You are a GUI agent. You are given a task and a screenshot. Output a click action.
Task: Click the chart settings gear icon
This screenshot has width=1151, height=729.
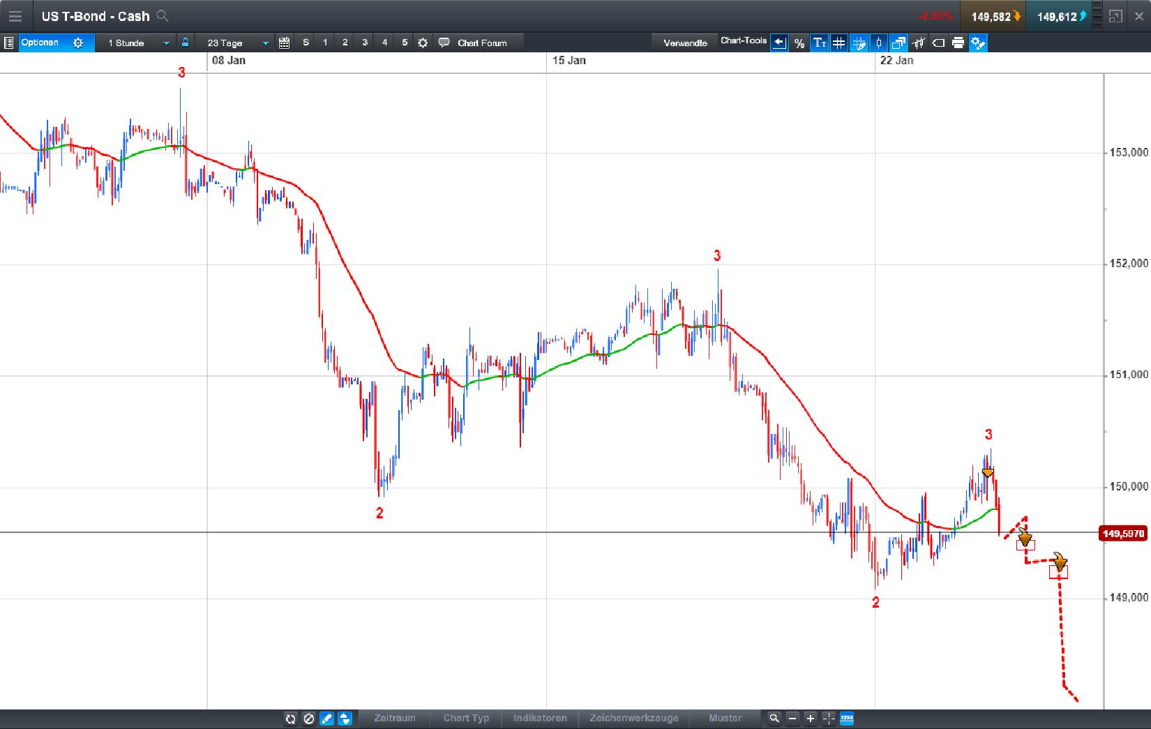(x=423, y=43)
